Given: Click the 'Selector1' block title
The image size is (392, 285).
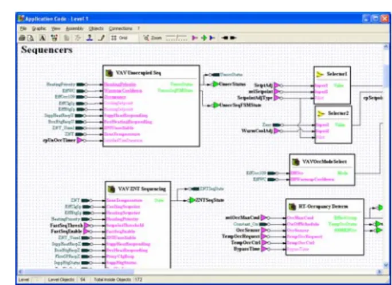Looking at the screenshot, I should click(337, 74).
